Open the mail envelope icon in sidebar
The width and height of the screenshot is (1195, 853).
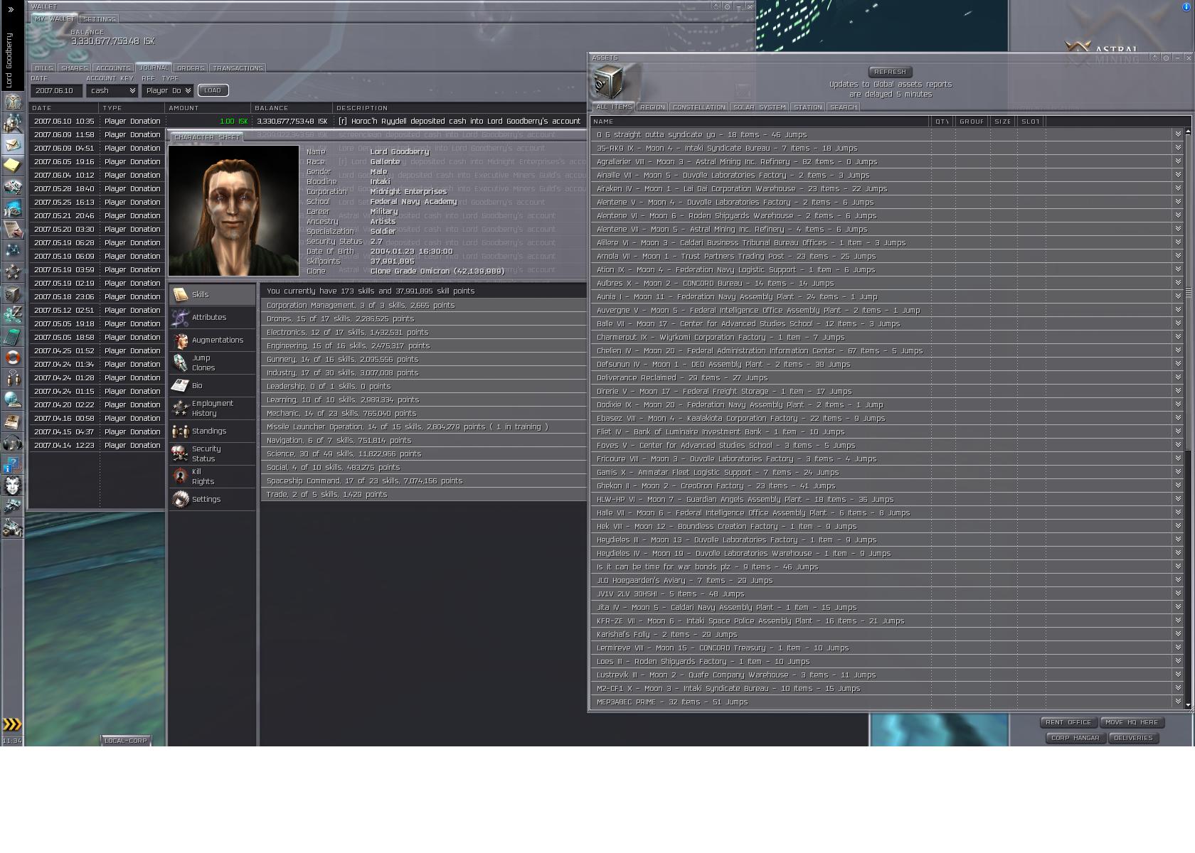pos(13,144)
